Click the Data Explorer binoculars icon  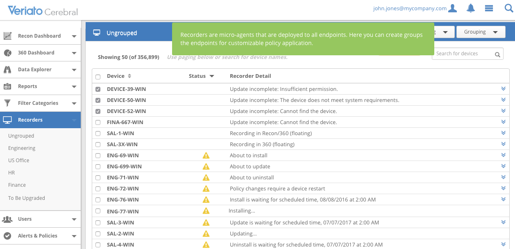[7, 70]
